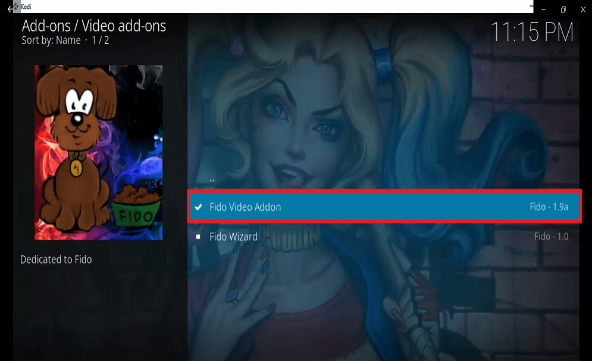The width and height of the screenshot is (592, 361).
Task: Click the Kodi logo in title bar
Action: (16, 7)
